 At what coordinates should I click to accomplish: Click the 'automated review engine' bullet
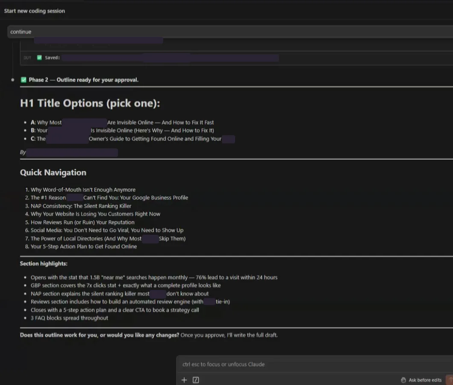[130, 302]
